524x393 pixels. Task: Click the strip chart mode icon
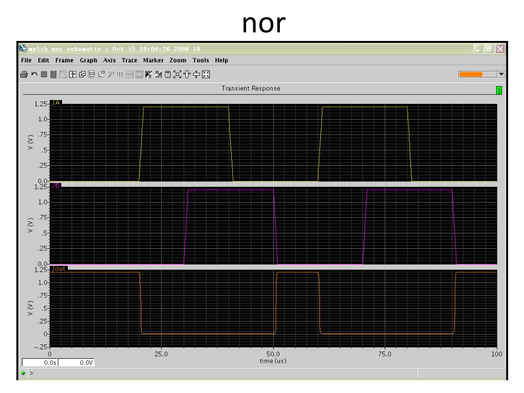[53, 75]
